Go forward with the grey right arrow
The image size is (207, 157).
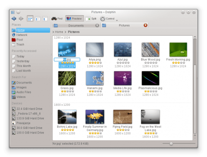pyautogui.click(x=21, y=19)
